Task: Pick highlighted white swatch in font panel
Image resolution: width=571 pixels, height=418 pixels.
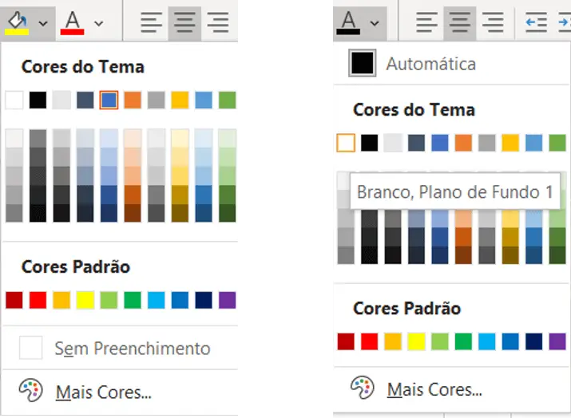Action: pos(346,143)
